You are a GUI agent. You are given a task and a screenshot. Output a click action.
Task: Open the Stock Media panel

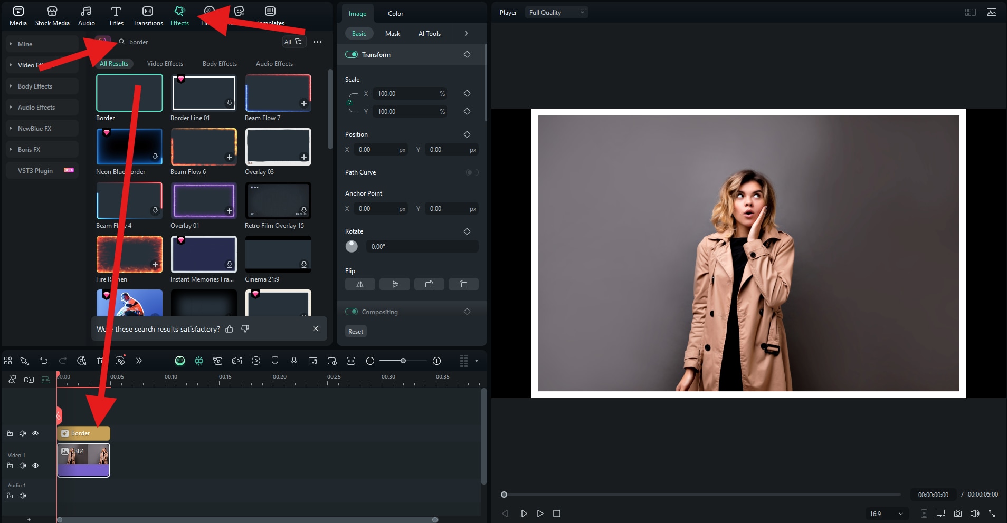pos(52,16)
